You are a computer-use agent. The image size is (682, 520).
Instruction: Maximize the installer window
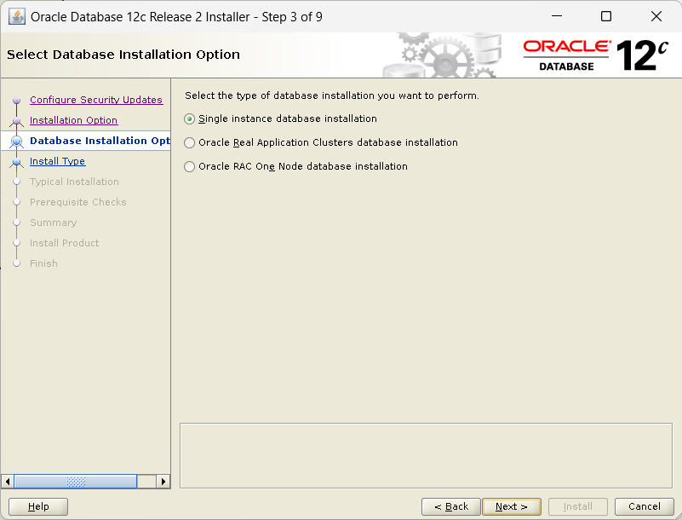point(606,16)
